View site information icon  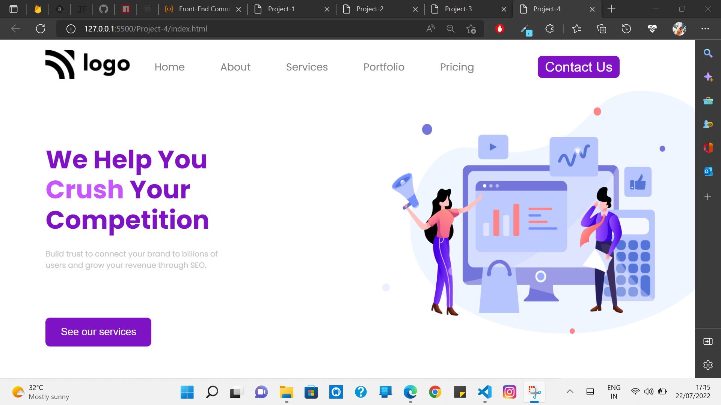(x=71, y=29)
